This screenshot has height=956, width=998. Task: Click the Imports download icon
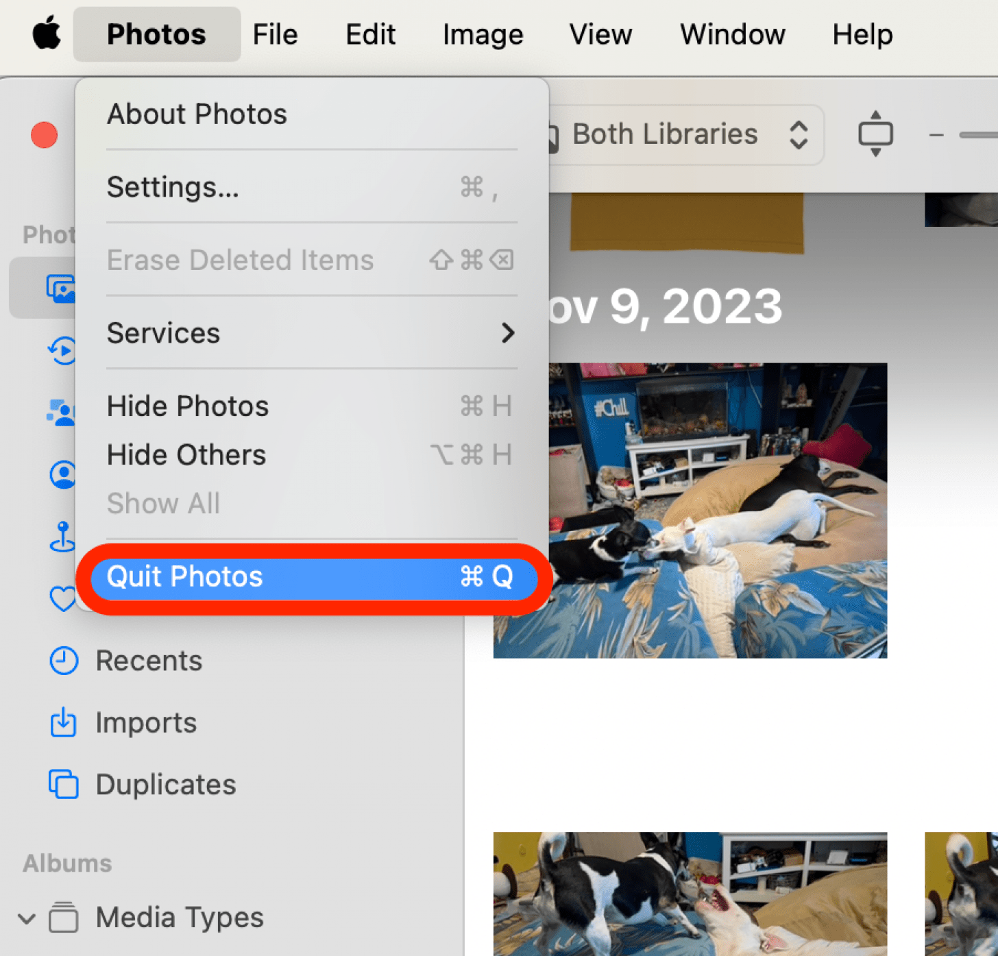pyautogui.click(x=64, y=722)
